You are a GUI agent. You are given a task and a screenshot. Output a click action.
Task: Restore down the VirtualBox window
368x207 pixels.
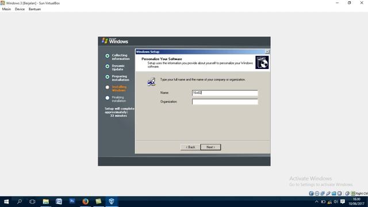coord(349,3)
